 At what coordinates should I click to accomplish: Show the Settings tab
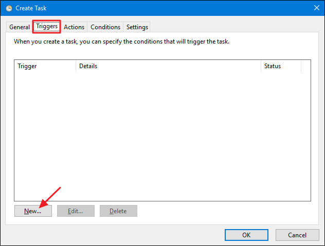(x=137, y=27)
